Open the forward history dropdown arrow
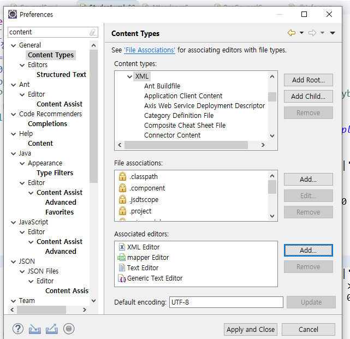This screenshot has width=350, height=339. 322,33
